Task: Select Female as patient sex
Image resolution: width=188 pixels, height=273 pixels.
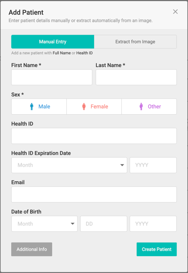Action: point(94,107)
